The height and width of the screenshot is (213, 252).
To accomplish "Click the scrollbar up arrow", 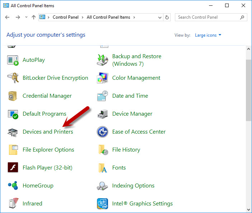I will (248, 49).
